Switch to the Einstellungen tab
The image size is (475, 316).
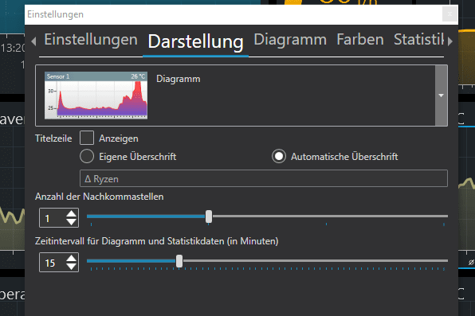pos(91,40)
